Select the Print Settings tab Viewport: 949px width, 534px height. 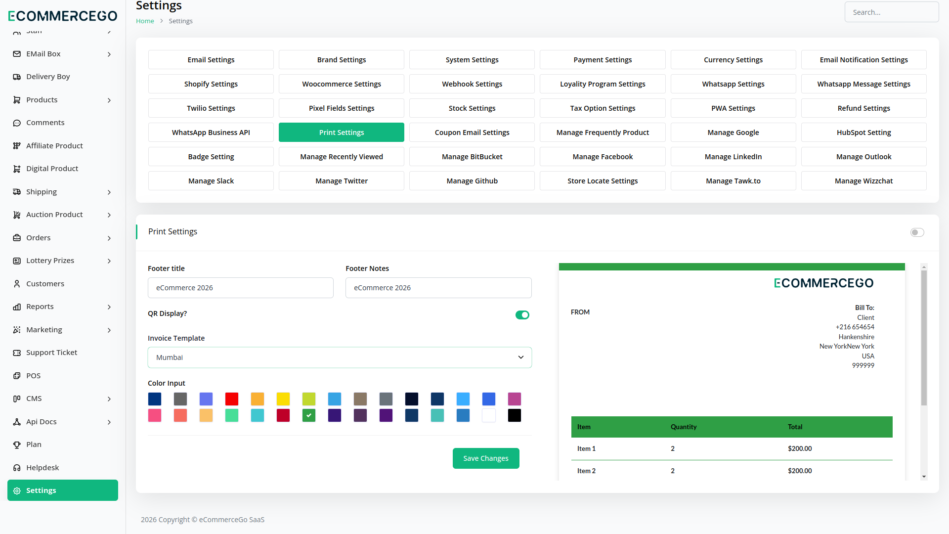click(342, 133)
